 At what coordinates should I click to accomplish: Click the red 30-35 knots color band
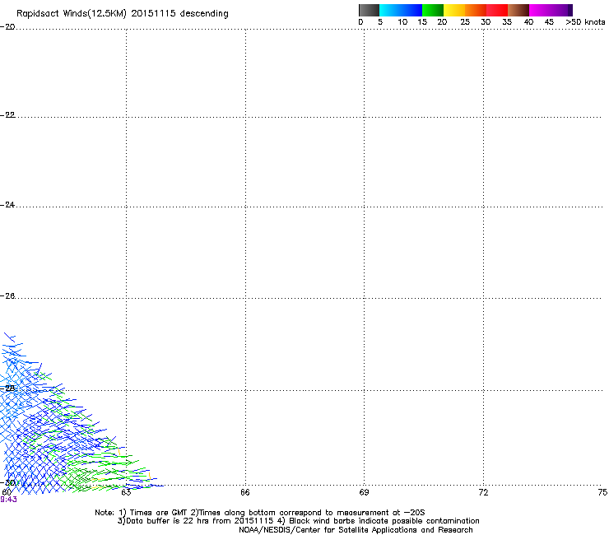click(497, 10)
